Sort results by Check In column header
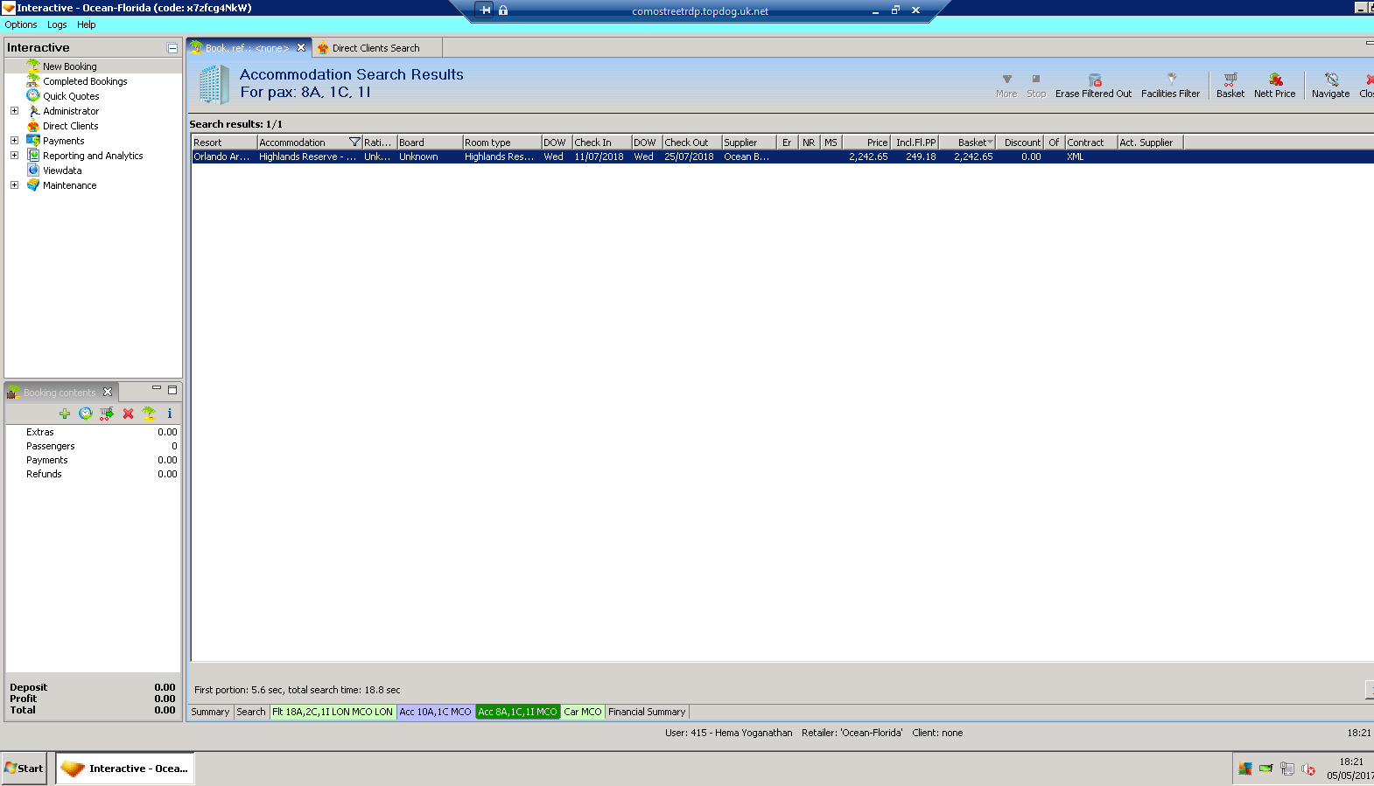Viewport: 1374px width, 786px height. pos(601,143)
